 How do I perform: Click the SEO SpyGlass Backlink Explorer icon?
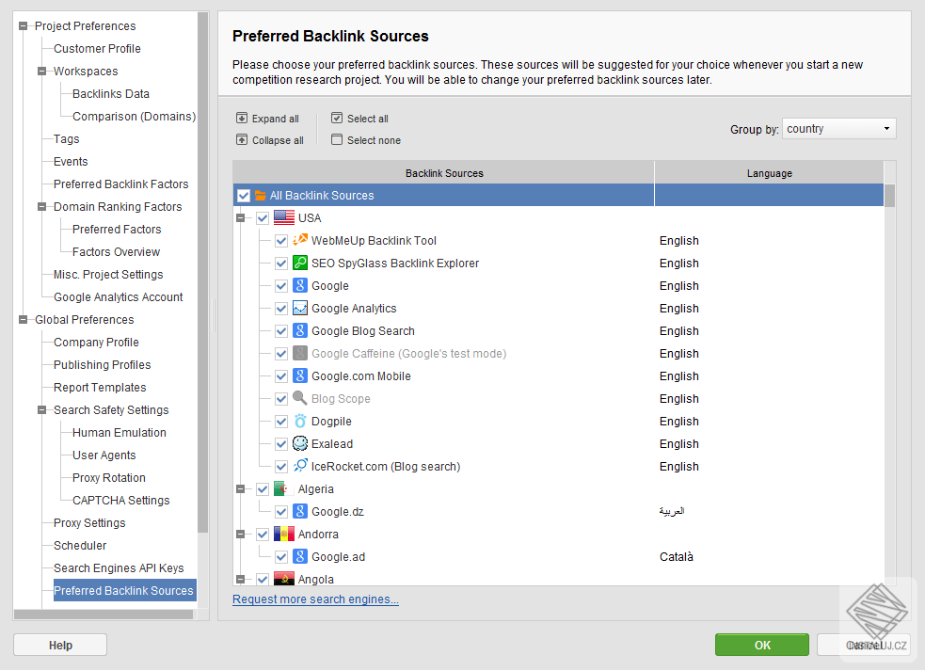click(x=300, y=264)
